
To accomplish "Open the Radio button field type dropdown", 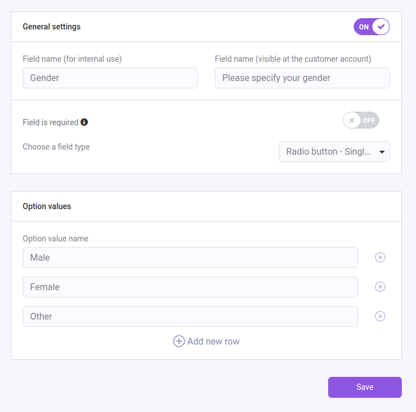I will coord(334,151).
